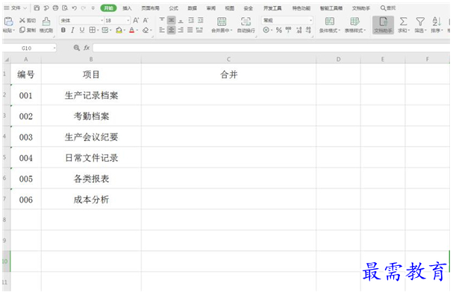Click the Copy (复制) button
The width and height of the screenshot is (453, 295).
tap(28, 30)
